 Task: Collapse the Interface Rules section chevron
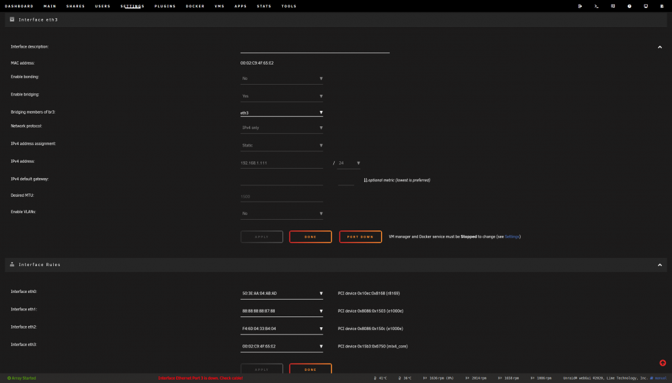[660, 265]
